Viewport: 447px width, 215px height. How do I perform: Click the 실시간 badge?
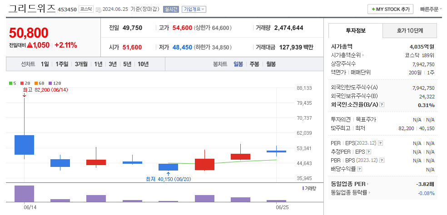170,9
